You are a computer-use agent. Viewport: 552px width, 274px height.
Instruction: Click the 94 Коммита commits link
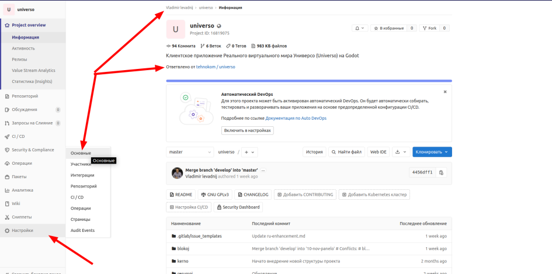click(180, 46)
